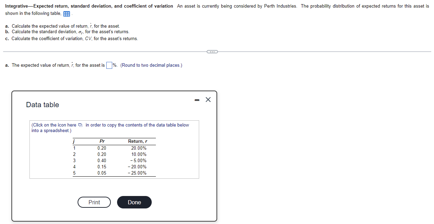Viewport: 434px width, 224px height.
Task: Select the 'Data table' title heading
Action: pyautogui.click(x=43, y=105)
